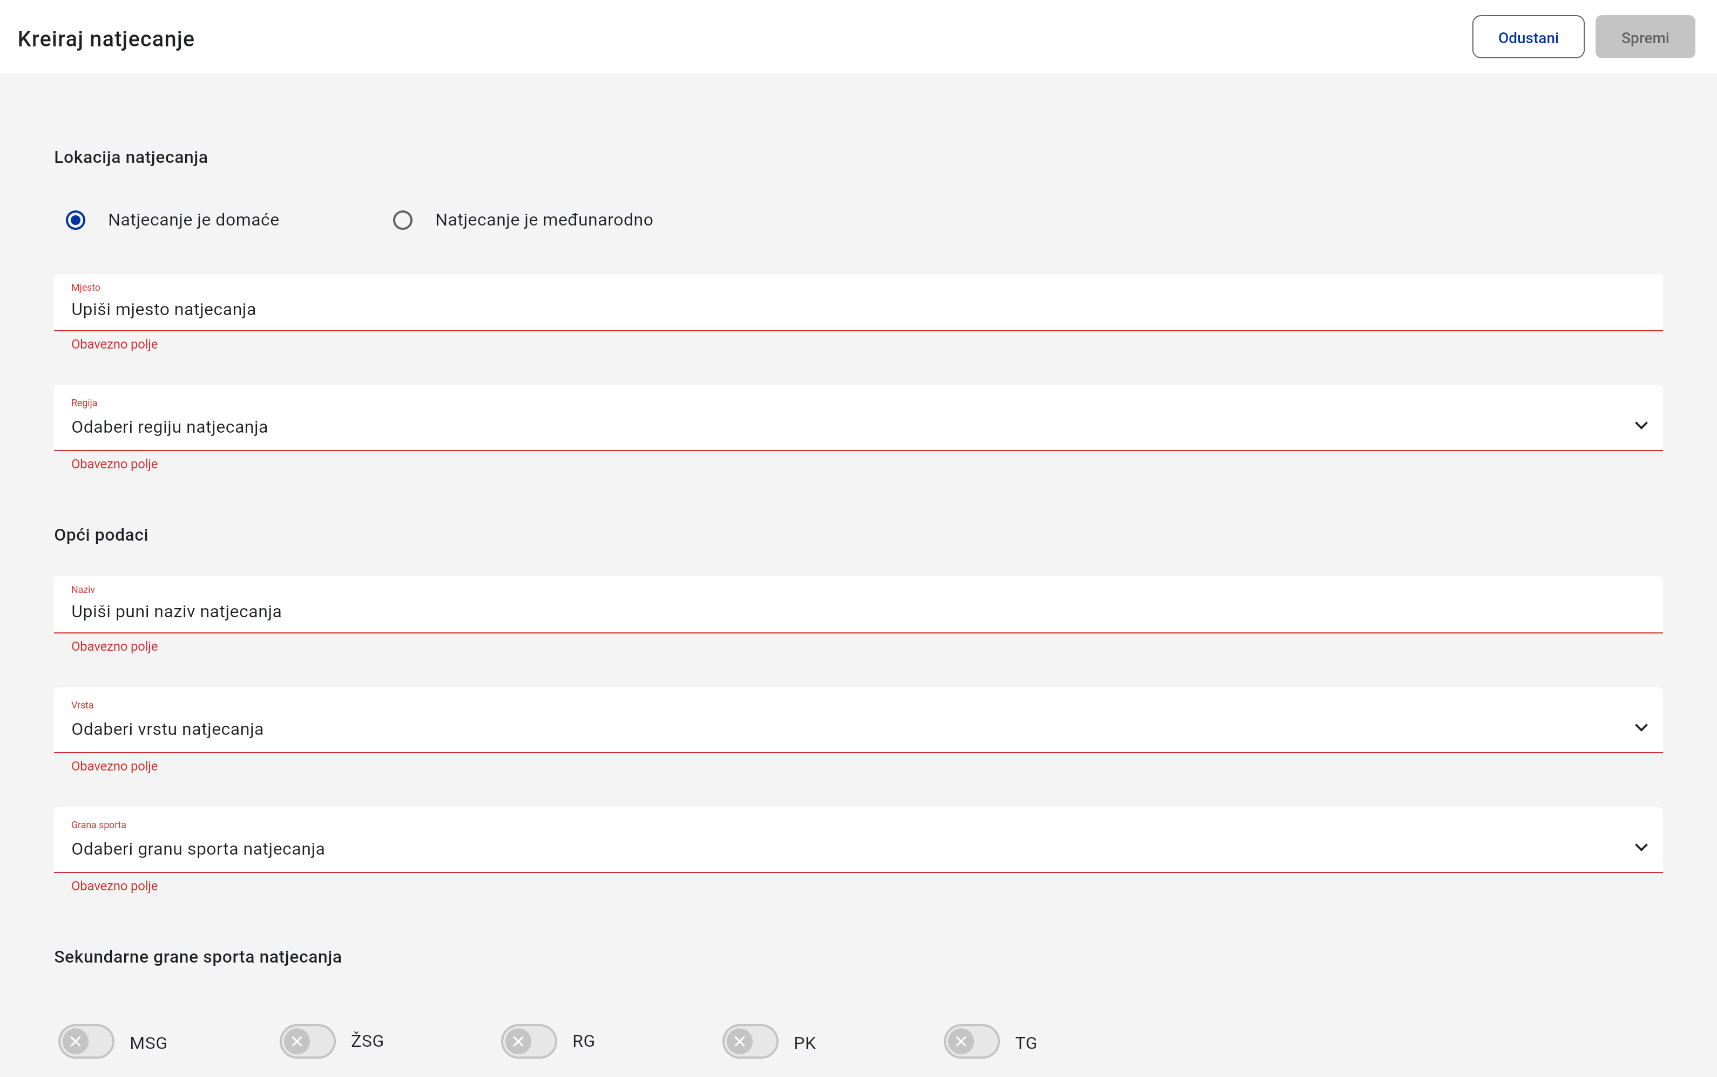Click the MSG toggle label text
This screenshot has width=1717, height=1077.
click(148, 1043)
